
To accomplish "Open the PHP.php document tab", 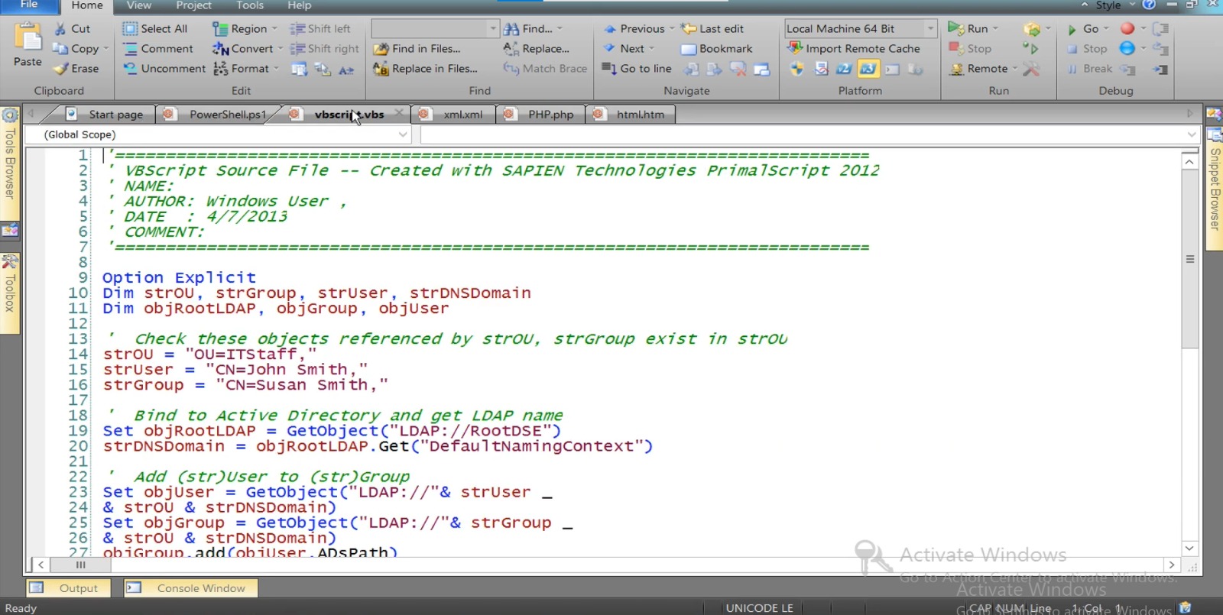I will point(542,115).
